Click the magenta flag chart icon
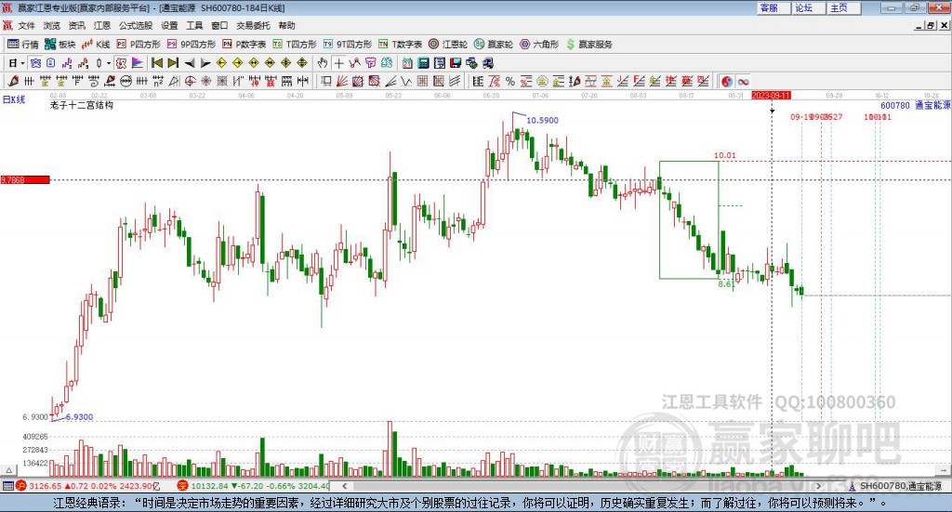The height and width of the screenshot is (512, 952). pos(138,63)
